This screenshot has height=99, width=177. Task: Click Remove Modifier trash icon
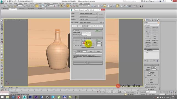(x=154, y=61)
